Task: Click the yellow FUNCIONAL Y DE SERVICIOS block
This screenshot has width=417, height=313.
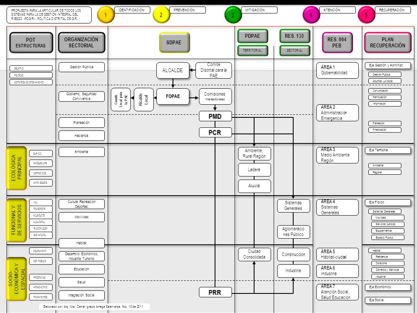Action: tap(17, 220)
